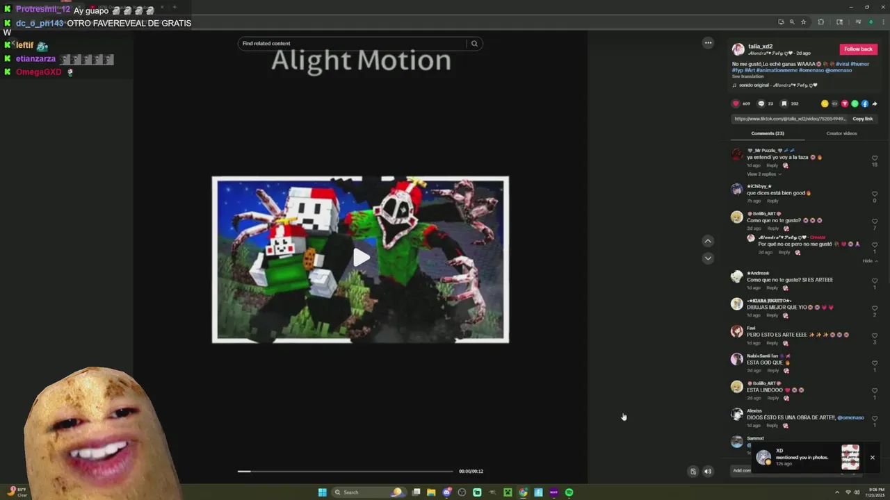Open the #viral hashtag link
The height and width of the screenshot is (500, 890).
844,64
